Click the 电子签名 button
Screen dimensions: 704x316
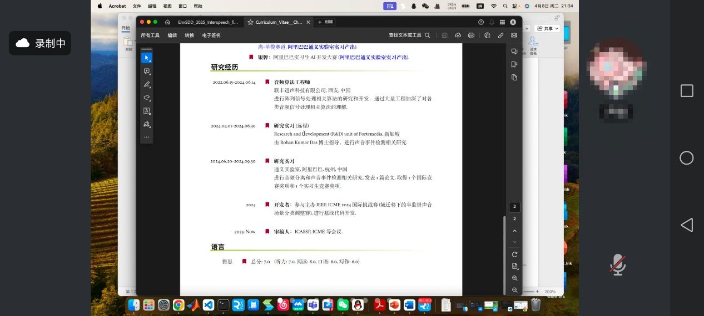pyautogui.click(x=211, y=35)
